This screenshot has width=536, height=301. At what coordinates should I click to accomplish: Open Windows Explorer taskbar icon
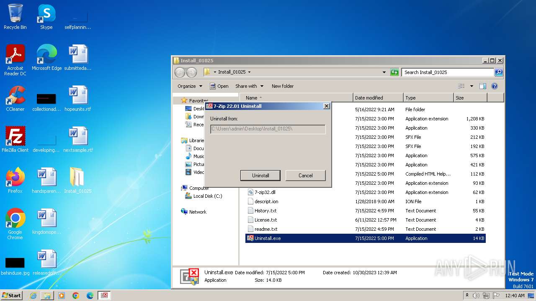pyautogui.click(x=47, y=296)
